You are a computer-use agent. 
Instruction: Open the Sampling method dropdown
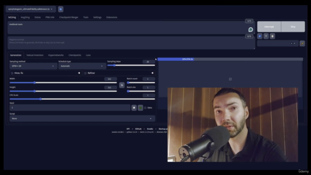tap(33, 66)
